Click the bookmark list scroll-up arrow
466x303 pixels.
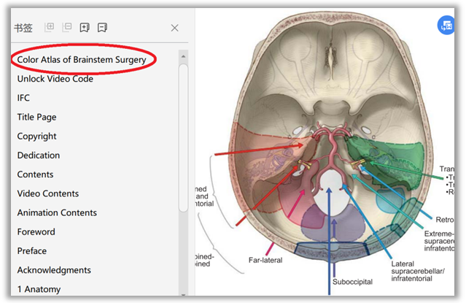(183, 56)
